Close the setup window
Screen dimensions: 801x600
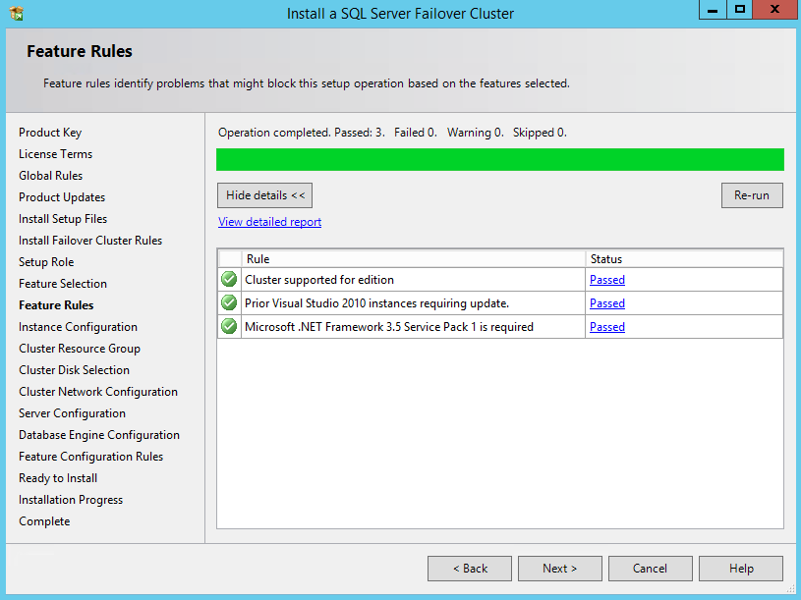(774, 10)
